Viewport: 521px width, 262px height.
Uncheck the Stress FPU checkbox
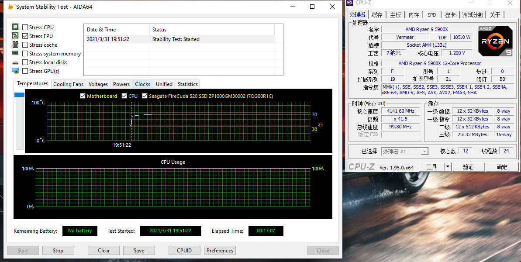[x=25, y=36]
